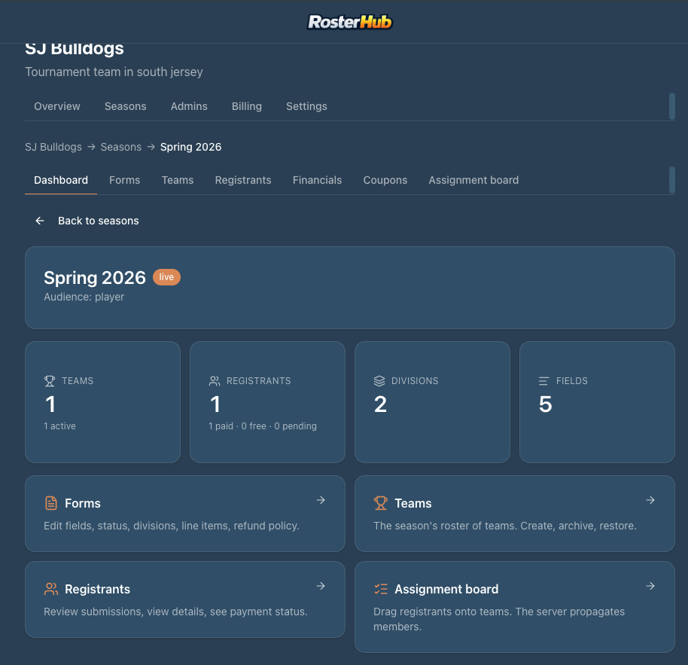The height and width of the screenshot is (665, 688).
Task: Click the arrow on the Forms card
Action: tap(321, 500)
